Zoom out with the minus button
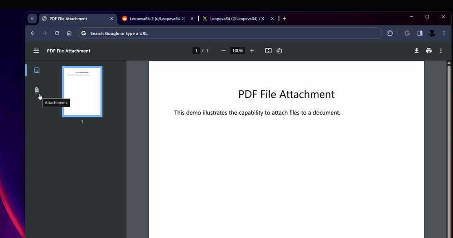 pyautogui.click(x=223, y=51)
